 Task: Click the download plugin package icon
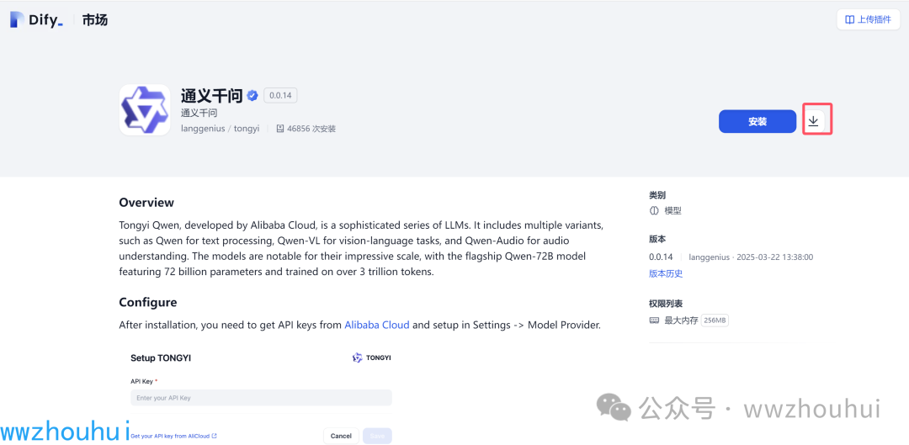(813, 121)
